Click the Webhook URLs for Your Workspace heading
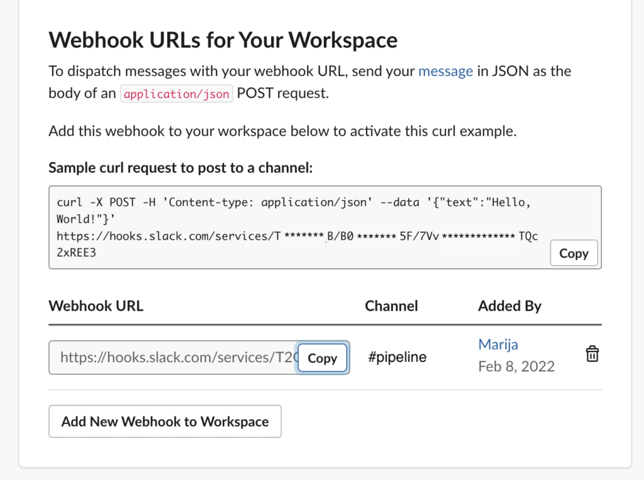The image size is (644, 480). [x=223, y=40]
